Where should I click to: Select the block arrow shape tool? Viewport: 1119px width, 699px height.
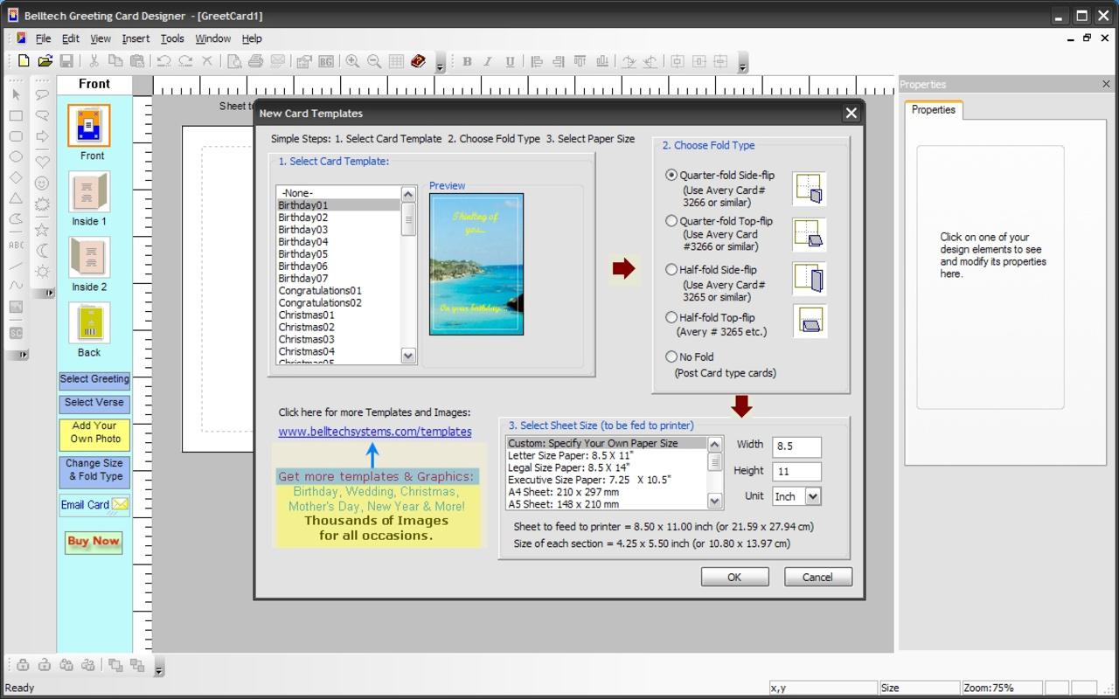pyautogui.click(x=42, y=137)
